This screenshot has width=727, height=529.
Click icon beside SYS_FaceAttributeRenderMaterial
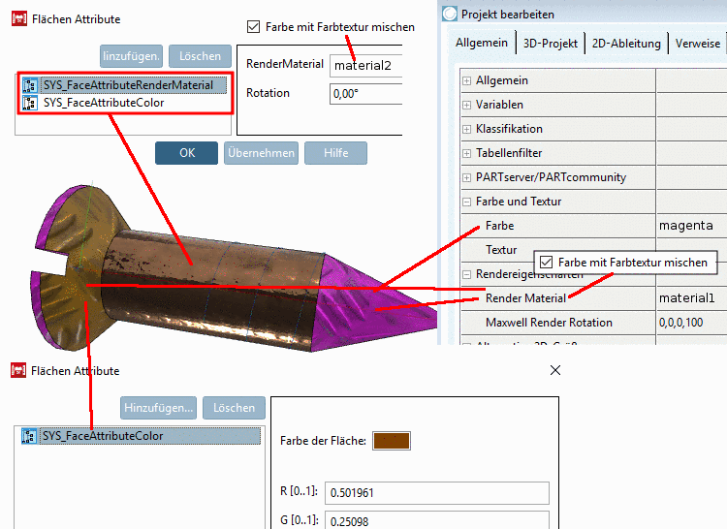(30, 85)
